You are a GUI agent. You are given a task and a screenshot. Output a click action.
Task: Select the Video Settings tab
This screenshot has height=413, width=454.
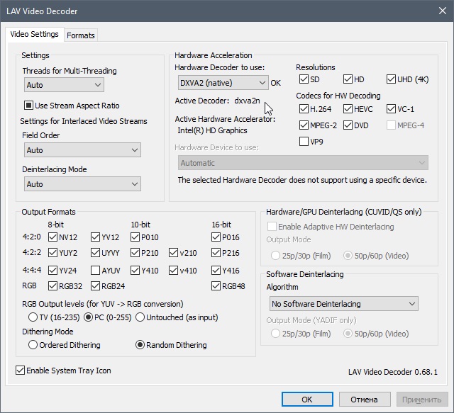(34, 34)
